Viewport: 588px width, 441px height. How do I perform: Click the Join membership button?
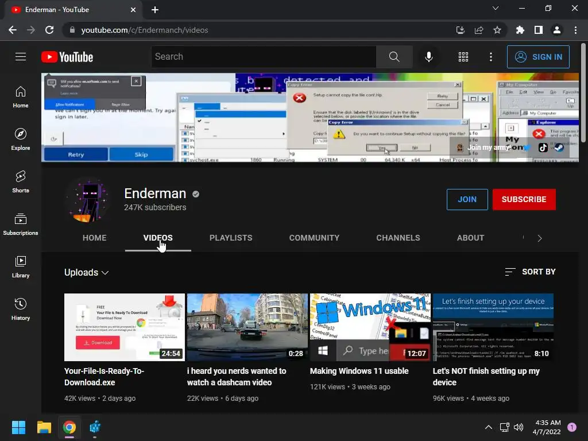click(467, 199)
